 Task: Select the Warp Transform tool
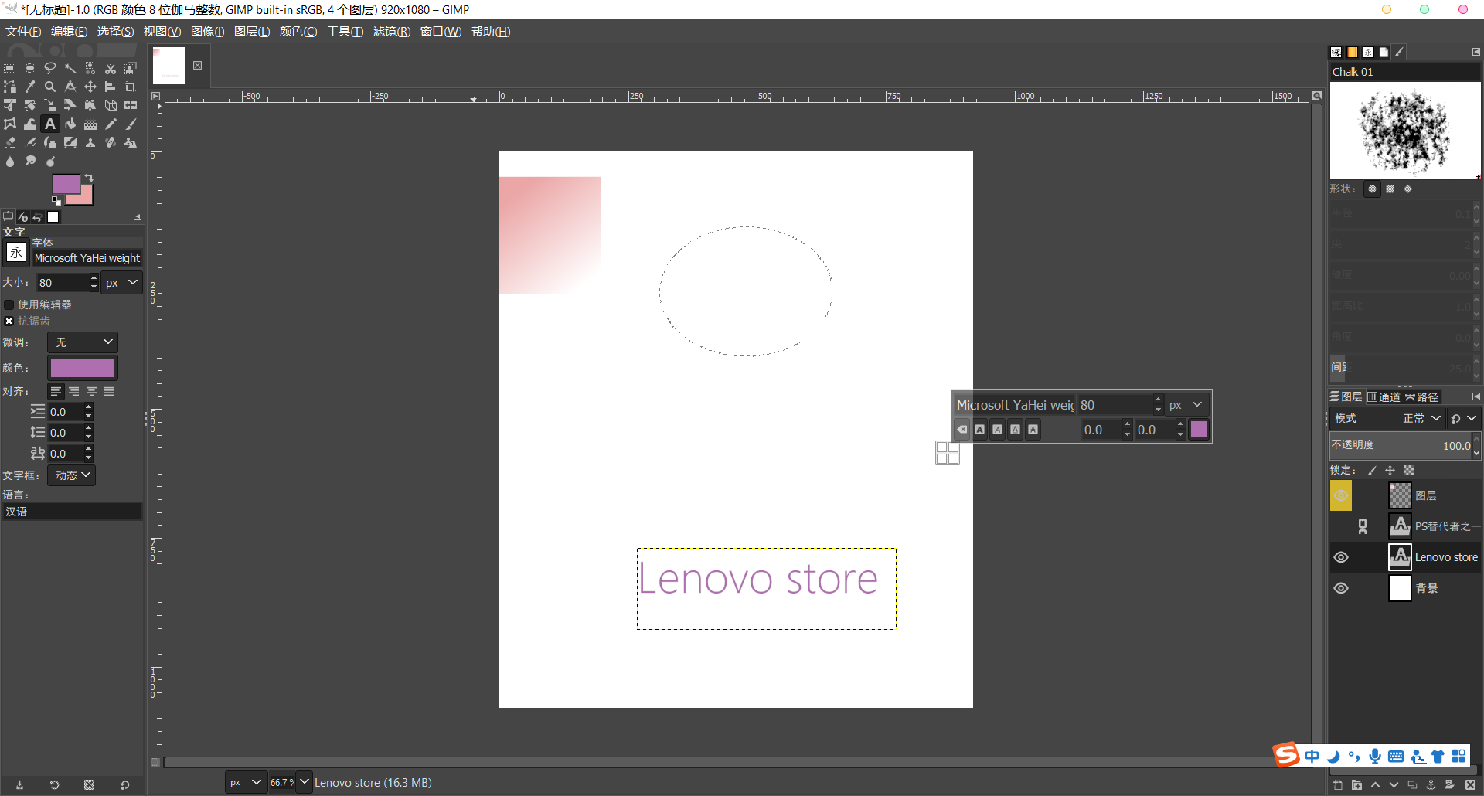pyautogui.click(x=30, y=124)
